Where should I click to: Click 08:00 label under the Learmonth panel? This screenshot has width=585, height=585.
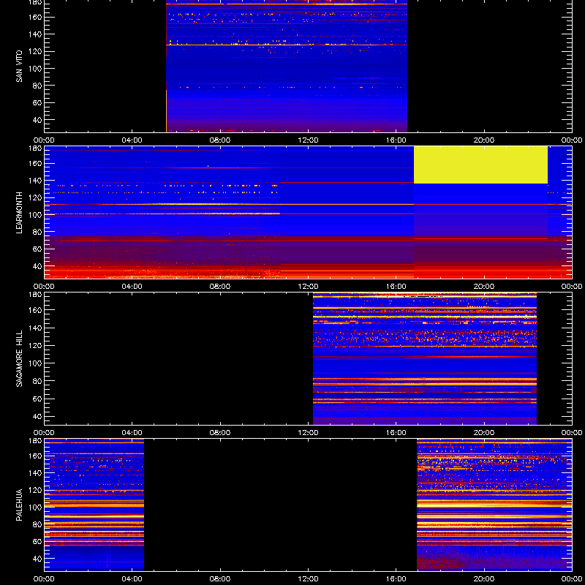pyautogui.click(x=220, y=287)
